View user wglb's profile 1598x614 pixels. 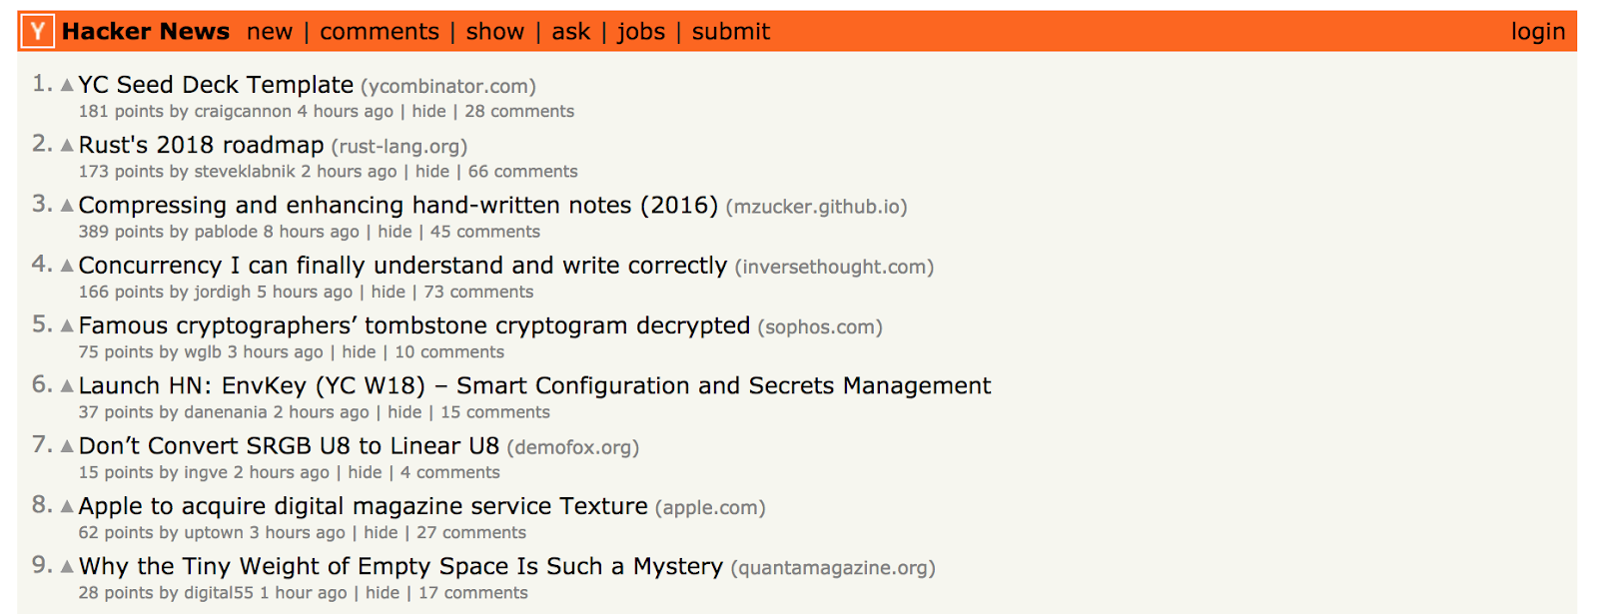coord(203,352)
